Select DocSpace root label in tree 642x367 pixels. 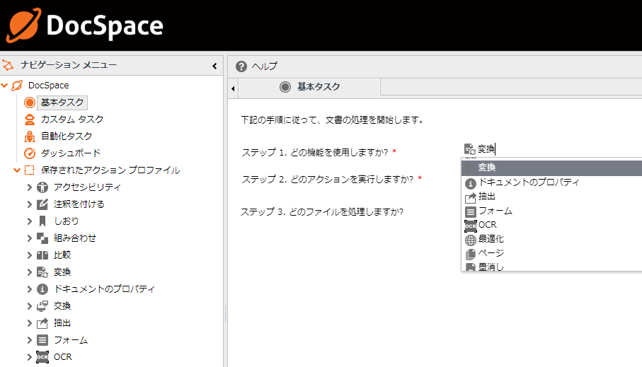(48, 86)
